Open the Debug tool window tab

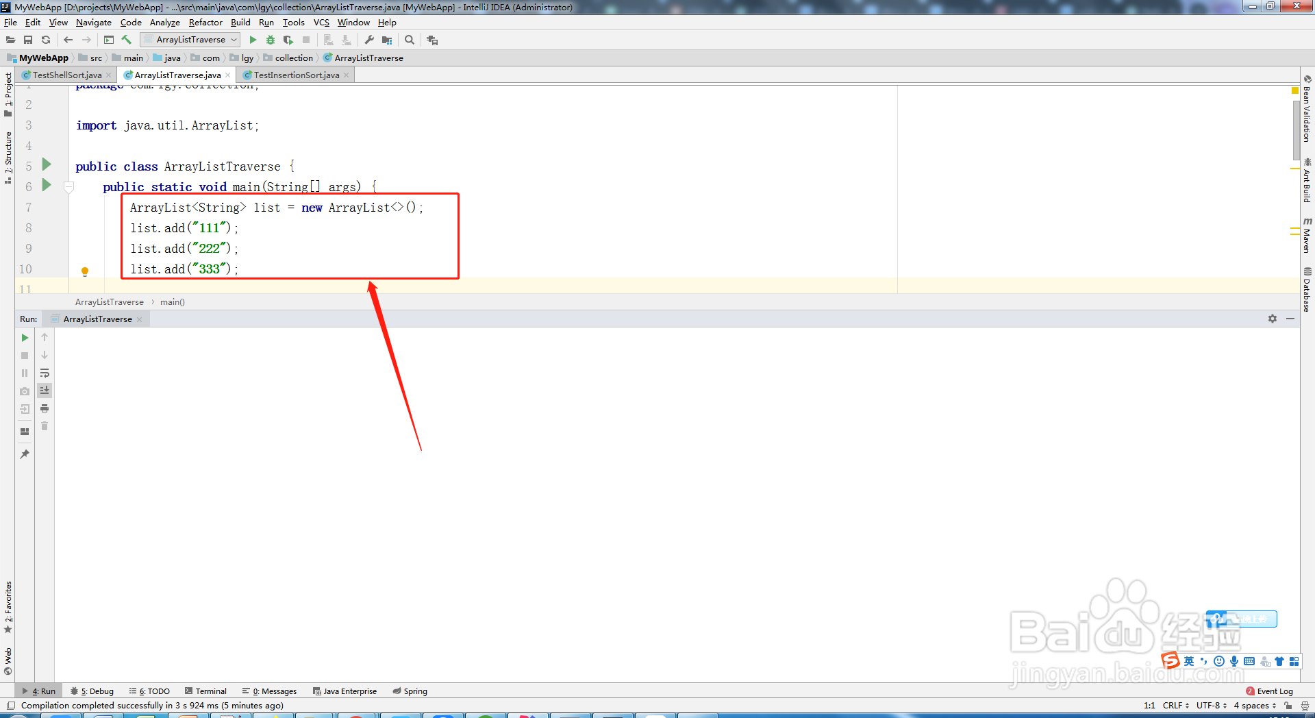(x=92, y=691)
